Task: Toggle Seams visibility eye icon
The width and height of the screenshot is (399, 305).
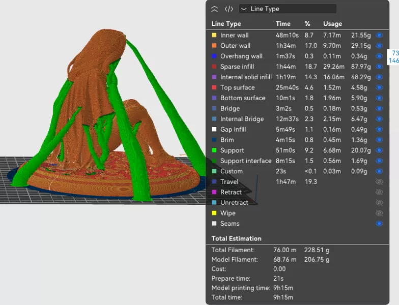Action: (x=379, y=223)
